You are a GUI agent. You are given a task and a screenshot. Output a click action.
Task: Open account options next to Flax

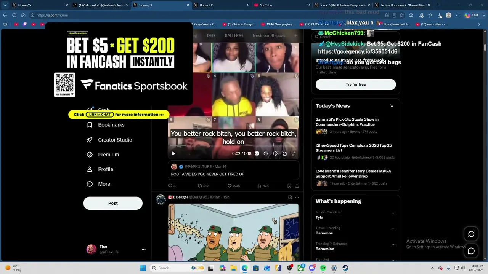tap(144, 249)
